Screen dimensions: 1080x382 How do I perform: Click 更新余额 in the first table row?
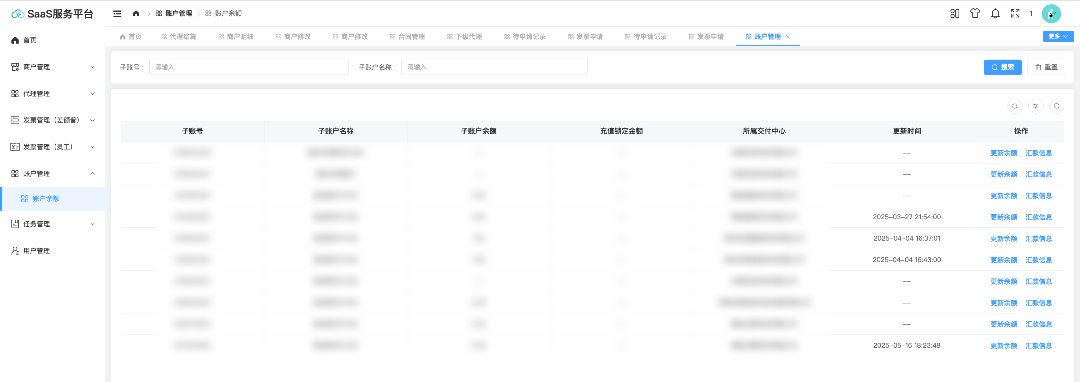tap(1003, 153)
